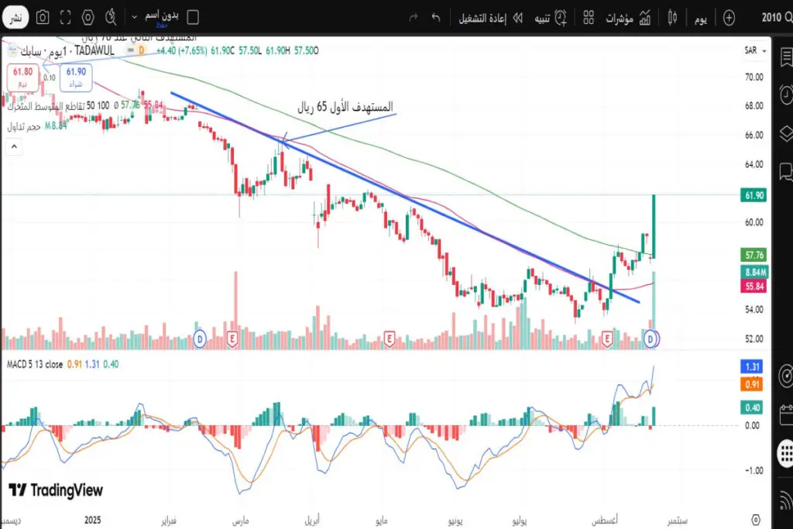Open the right sidebar alerts clock icon

click(784, 94)
